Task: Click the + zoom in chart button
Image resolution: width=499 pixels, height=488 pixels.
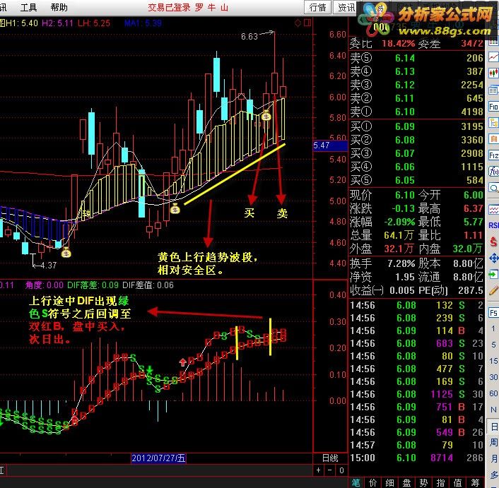Action: [318, 470]
